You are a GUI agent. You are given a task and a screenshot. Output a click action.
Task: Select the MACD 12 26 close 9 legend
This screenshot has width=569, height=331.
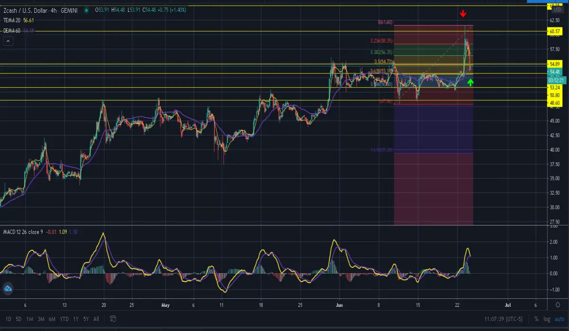pos(24,232)
